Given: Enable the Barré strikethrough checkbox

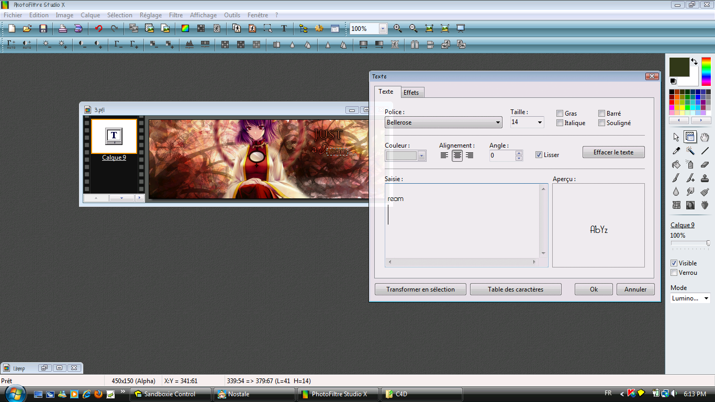Looking at the screenshot, I should click(x=601, y=113).
